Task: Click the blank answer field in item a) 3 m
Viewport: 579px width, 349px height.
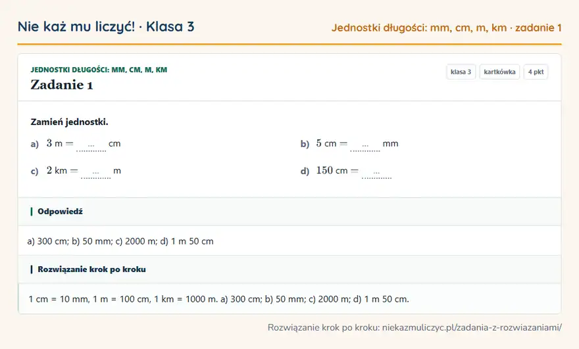Action: tap(91, 145)
